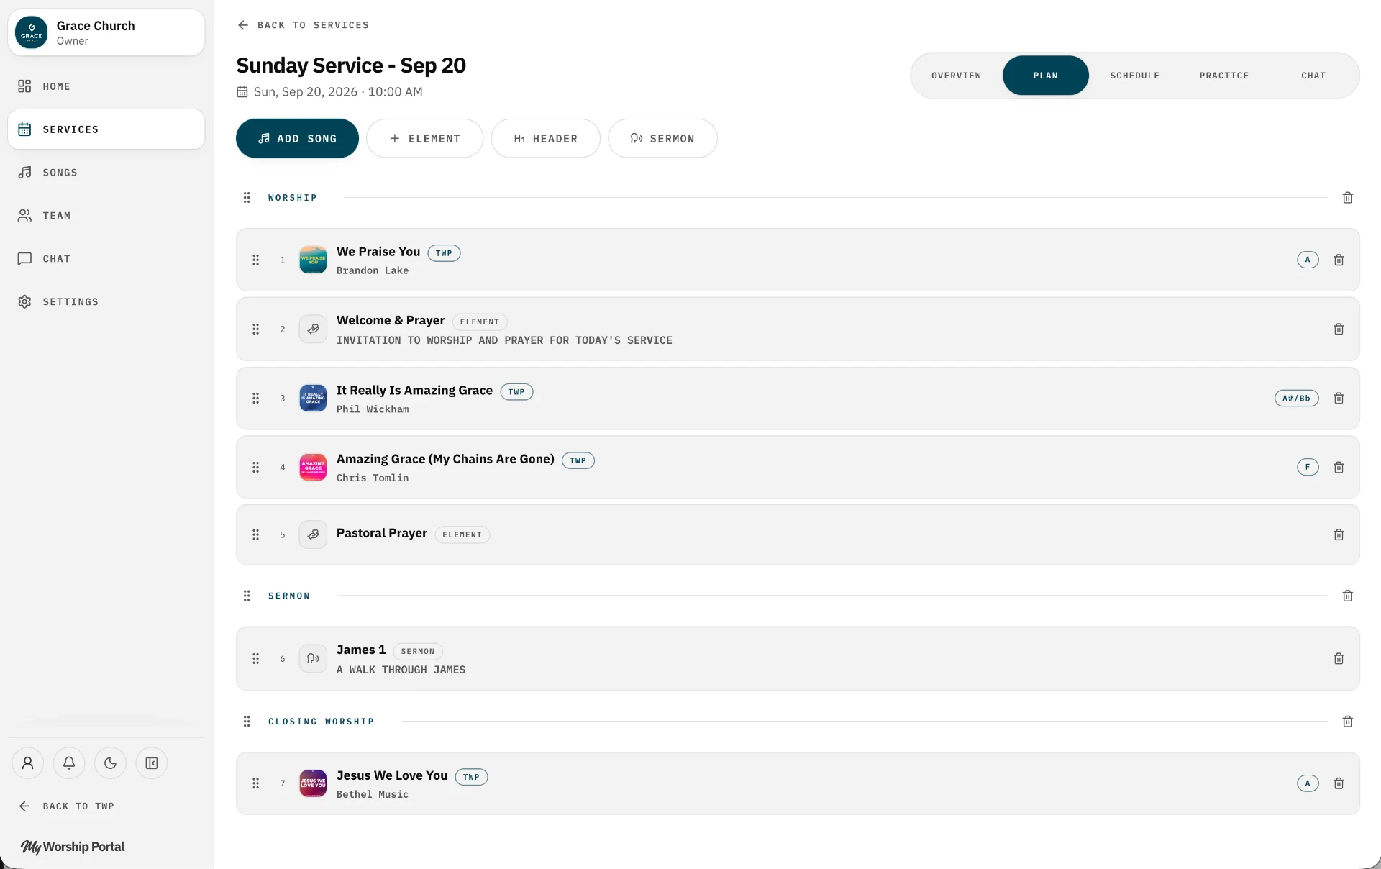Add a Sermon item

(x=662, y=138)
